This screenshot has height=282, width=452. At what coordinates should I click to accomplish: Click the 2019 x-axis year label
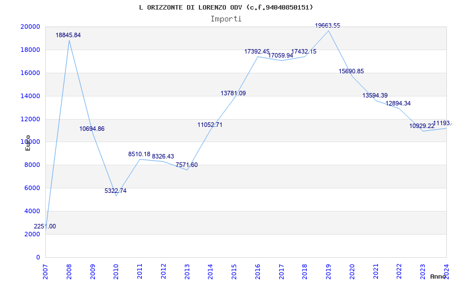329,272
